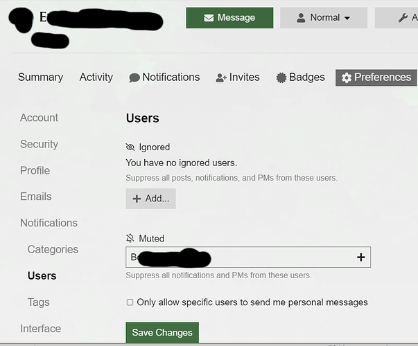Open Account preferences in sidebar
418x346 pixels.
[x=39, y=118]
